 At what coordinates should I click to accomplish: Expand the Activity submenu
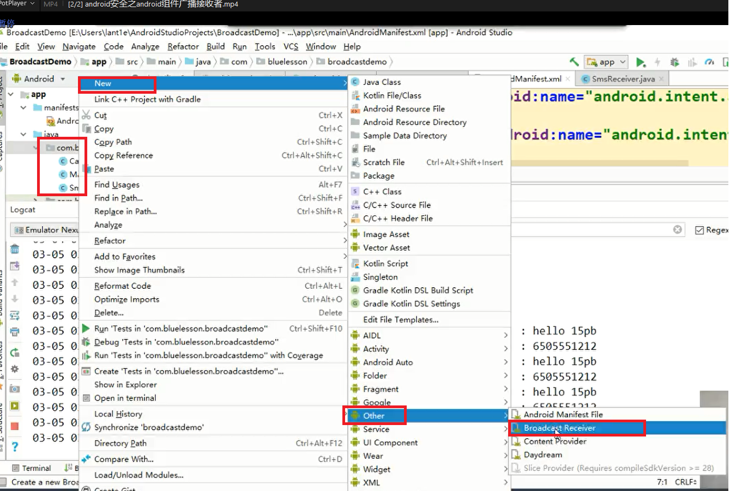(x=429, y=349)
